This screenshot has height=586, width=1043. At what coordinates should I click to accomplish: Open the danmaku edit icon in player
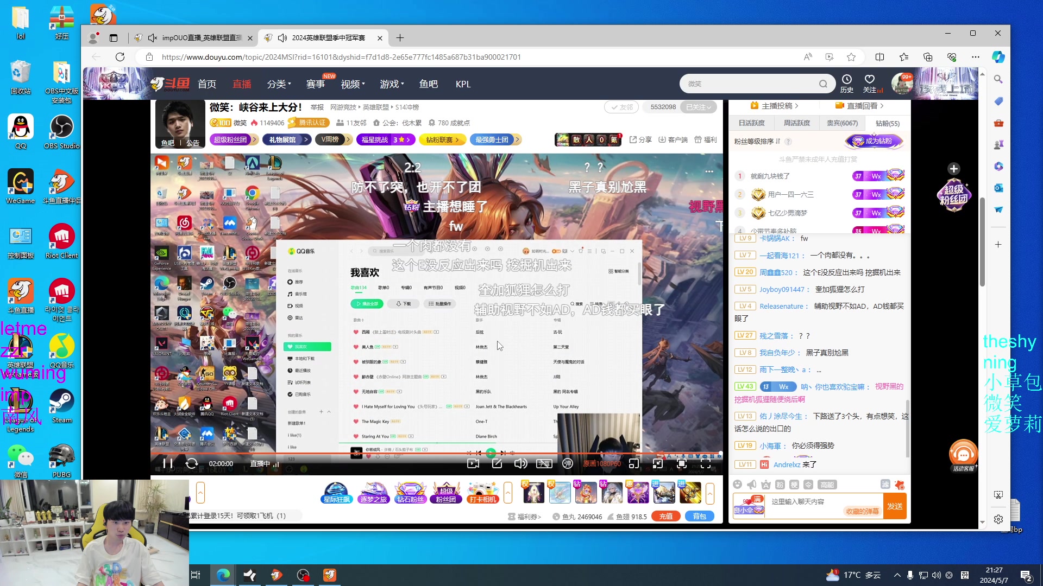tap(497, 463)
